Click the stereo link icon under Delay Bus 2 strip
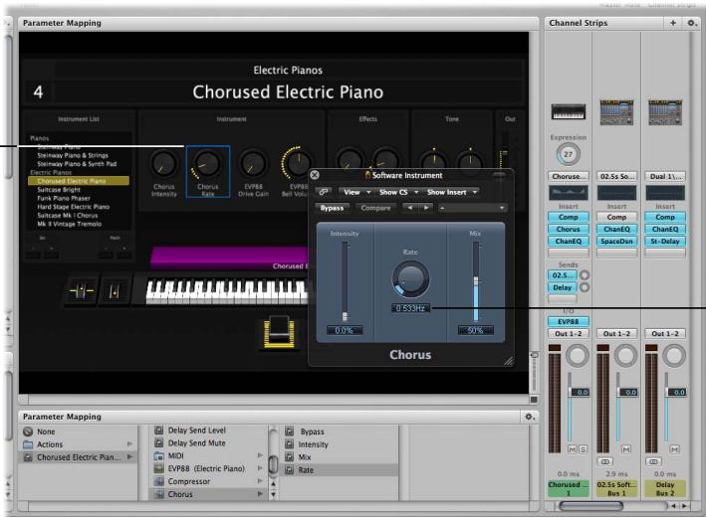 pos(654,461)
